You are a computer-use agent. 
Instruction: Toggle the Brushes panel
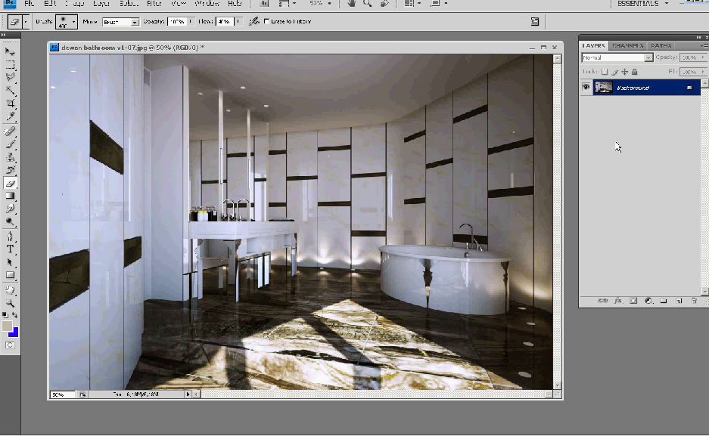[535, 21]
